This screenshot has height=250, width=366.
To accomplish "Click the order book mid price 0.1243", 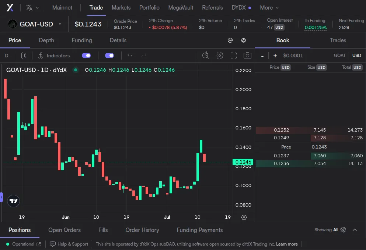I will click(319, 147).
